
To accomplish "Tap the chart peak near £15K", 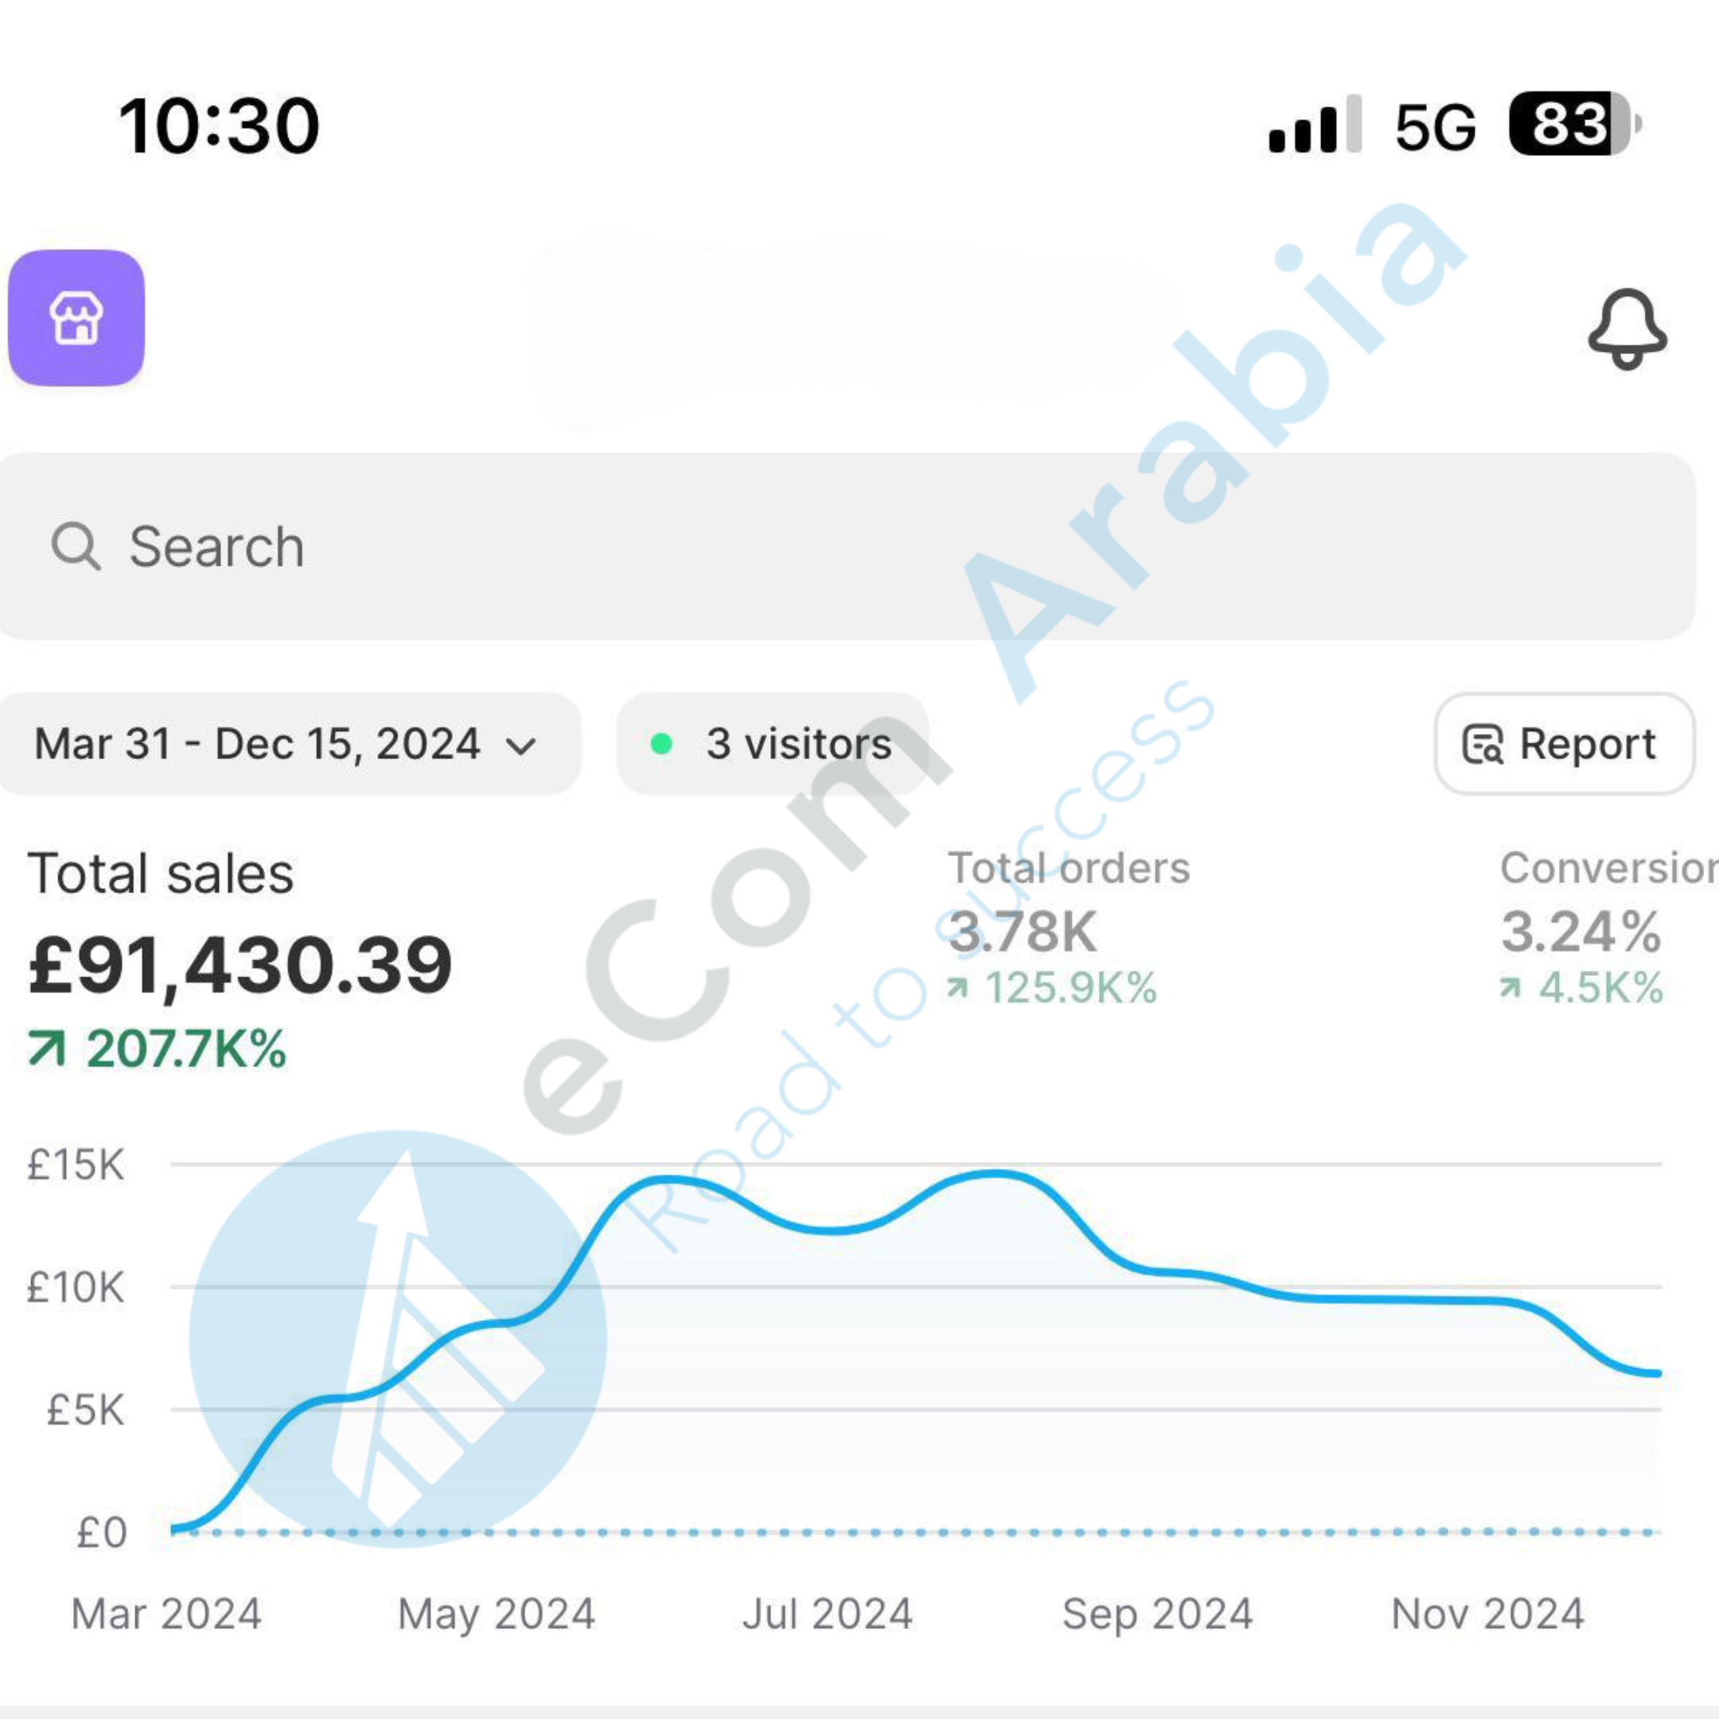I will point(995,1175).
